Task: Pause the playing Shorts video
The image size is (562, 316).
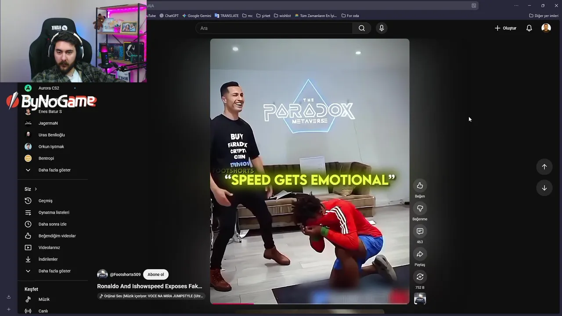Action: coord(310,171)
